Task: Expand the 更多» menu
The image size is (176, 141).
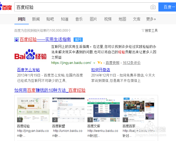Action: (151, 19)
